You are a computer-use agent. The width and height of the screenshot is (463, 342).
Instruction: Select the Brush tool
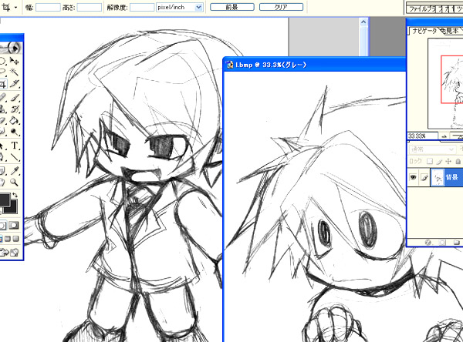click(14, 97)
